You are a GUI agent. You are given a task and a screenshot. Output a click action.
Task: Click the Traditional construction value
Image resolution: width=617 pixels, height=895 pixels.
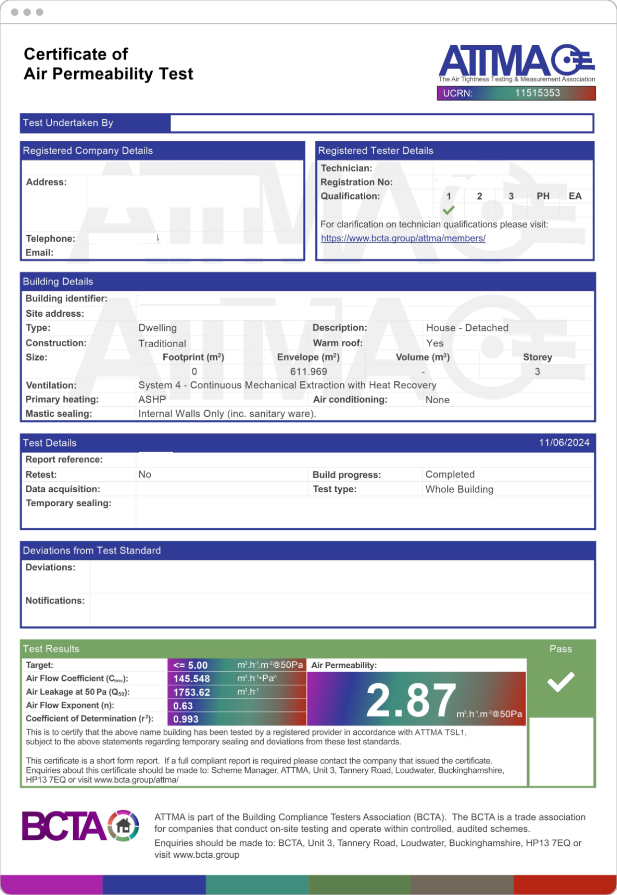[x=162, y=344]
